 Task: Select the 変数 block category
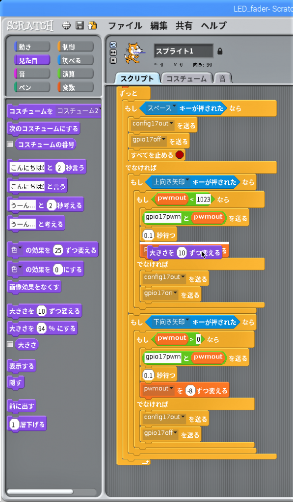[x=76, y=87]
